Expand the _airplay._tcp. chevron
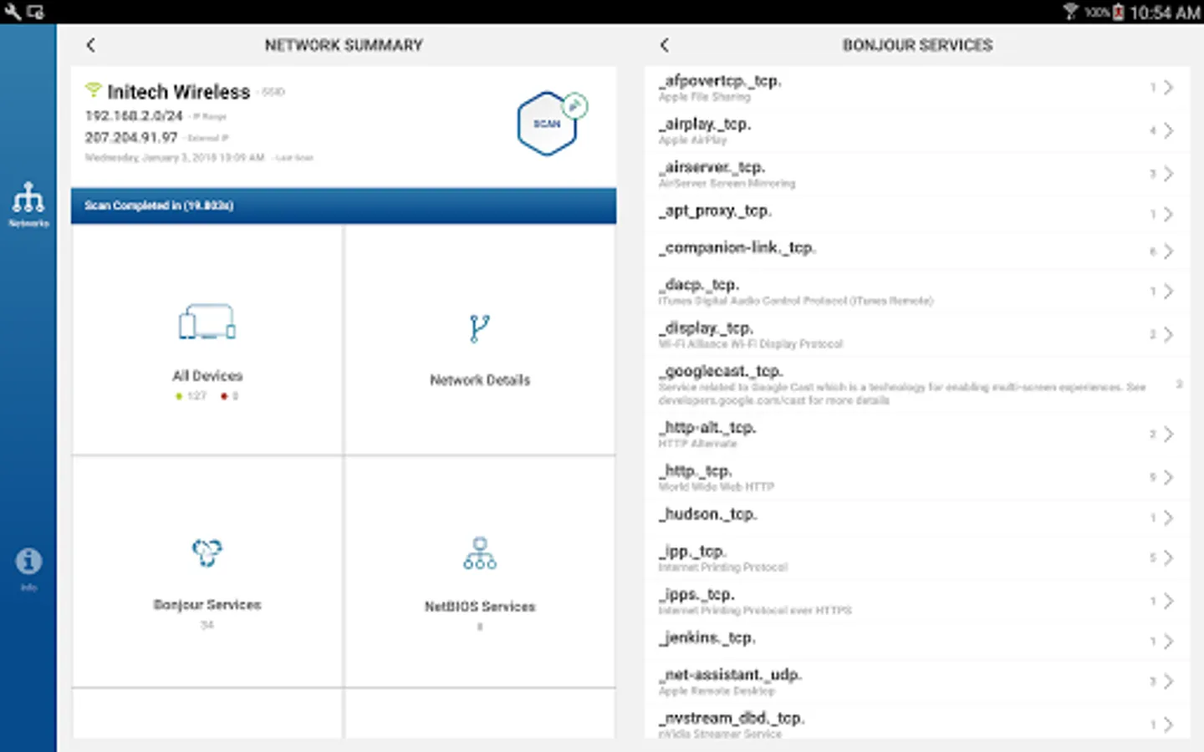This screenshot has height=752, width=1204. click(1169, 130)
